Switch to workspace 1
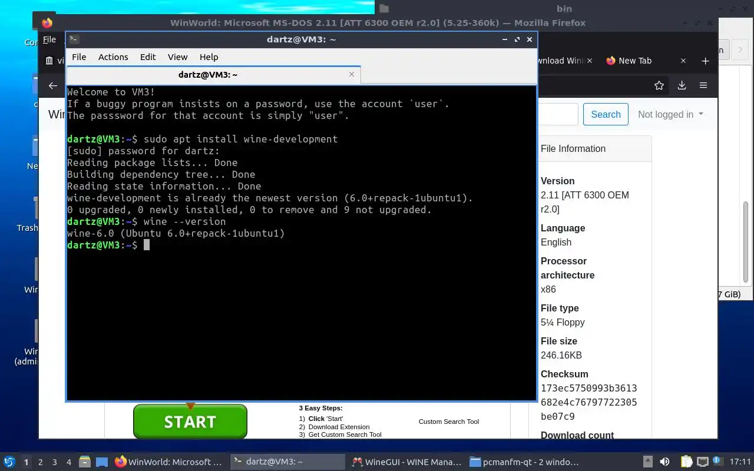Viewport: 754px width, 471px height. [26, 462]
